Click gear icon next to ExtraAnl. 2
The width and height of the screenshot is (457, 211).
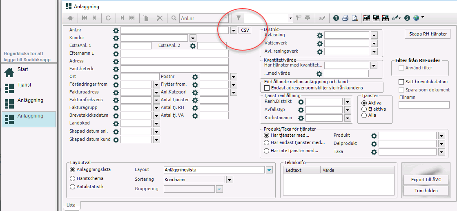click(193, 46)
